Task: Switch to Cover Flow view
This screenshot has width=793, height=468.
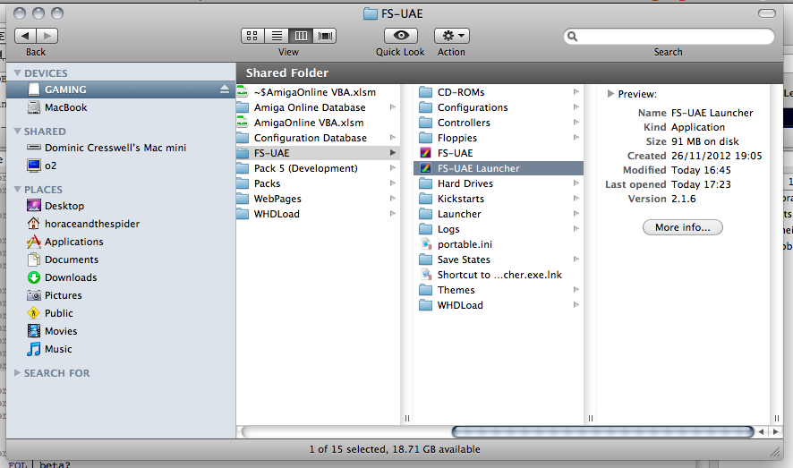Action: pyautogui.click(x=325, y=36)
